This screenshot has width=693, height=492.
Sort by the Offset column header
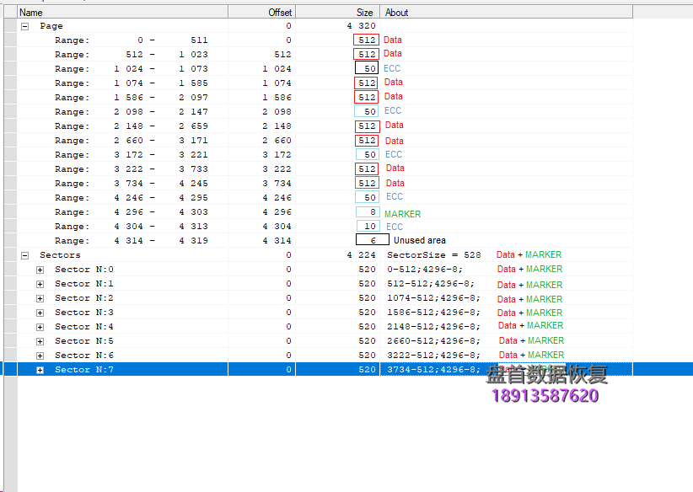click(261, 13)
